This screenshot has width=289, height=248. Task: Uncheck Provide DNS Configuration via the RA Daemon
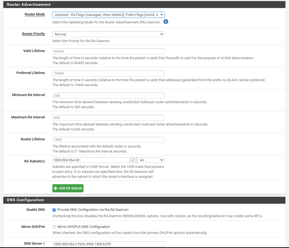pyautogui.click(x=54, y=210)
